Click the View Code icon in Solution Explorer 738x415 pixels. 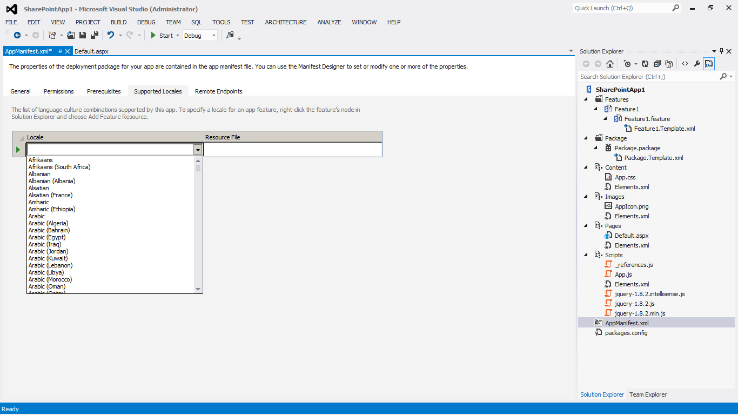point(685,64)
